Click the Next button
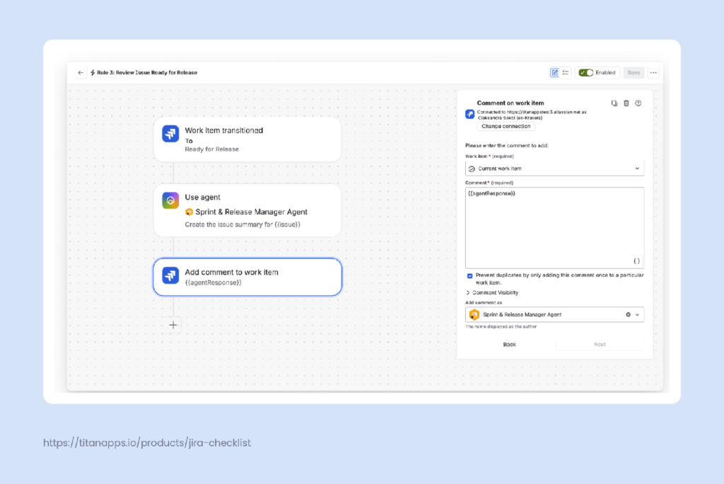Screen dimensions: 724x484 (x=600, y=345)
